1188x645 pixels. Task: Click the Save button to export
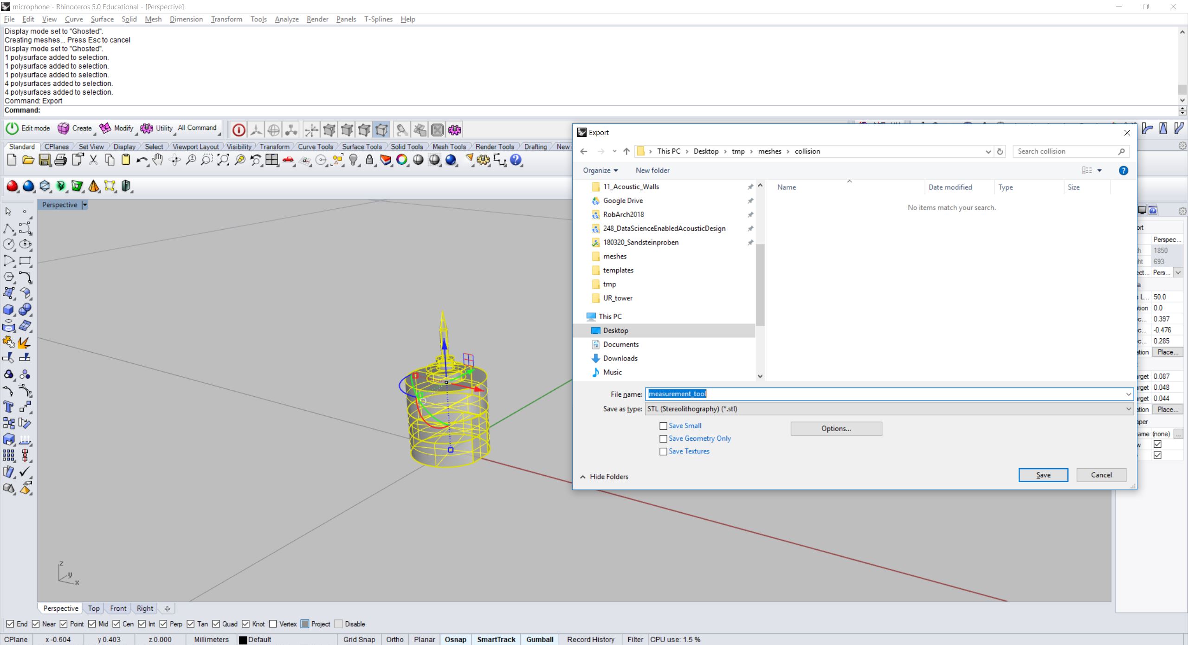coord(1044,474)
